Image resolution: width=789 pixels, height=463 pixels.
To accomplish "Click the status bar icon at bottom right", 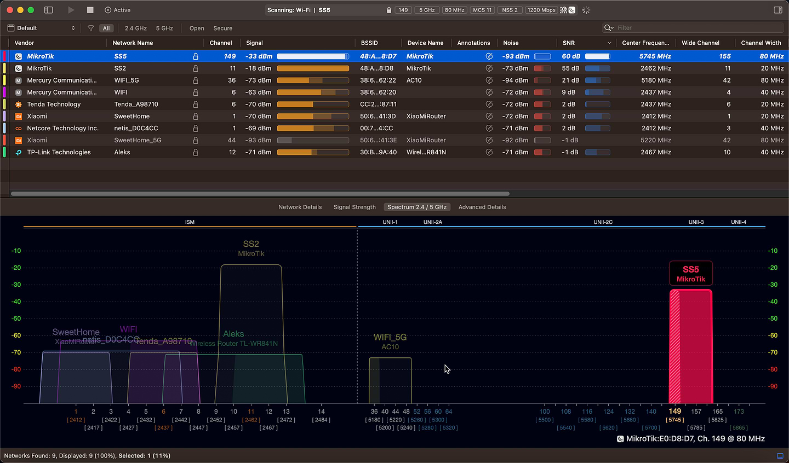I will (780, 455).
